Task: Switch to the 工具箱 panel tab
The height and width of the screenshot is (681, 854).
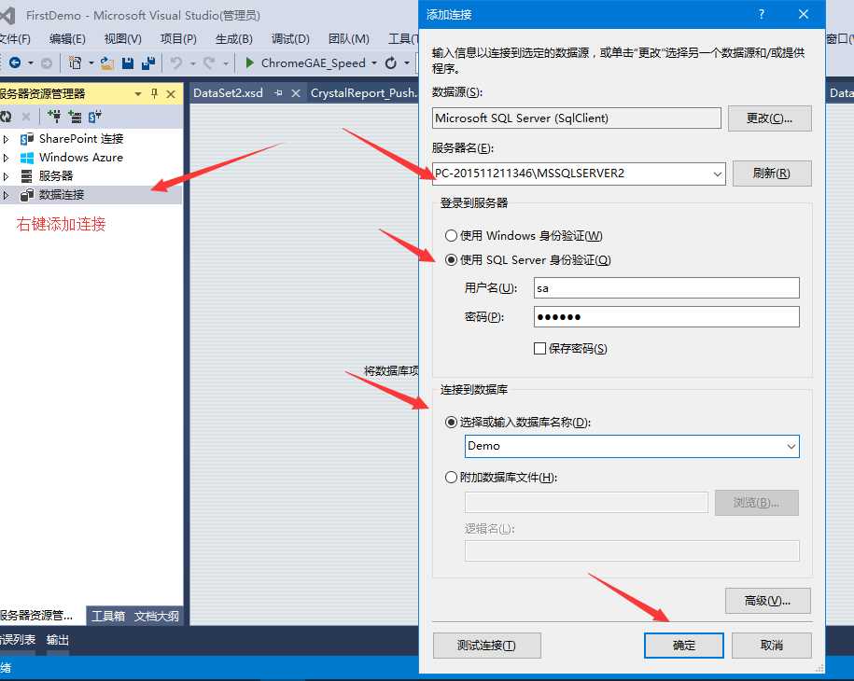Action: coord(108,616)
